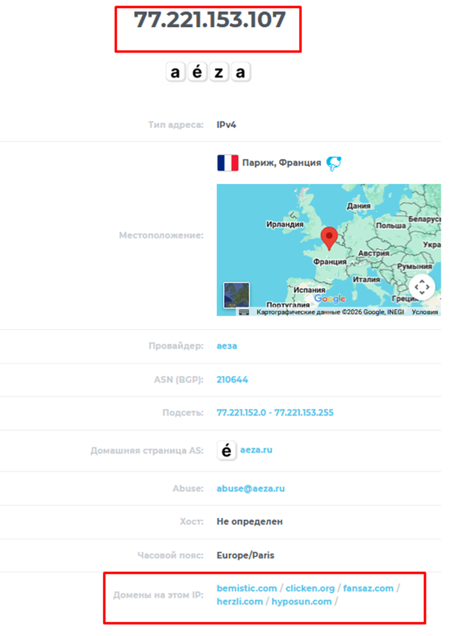This screenshot has width=460, height=636.
Task: Click the abuse@aeza.ru email link
Action: tap(251, 488)
